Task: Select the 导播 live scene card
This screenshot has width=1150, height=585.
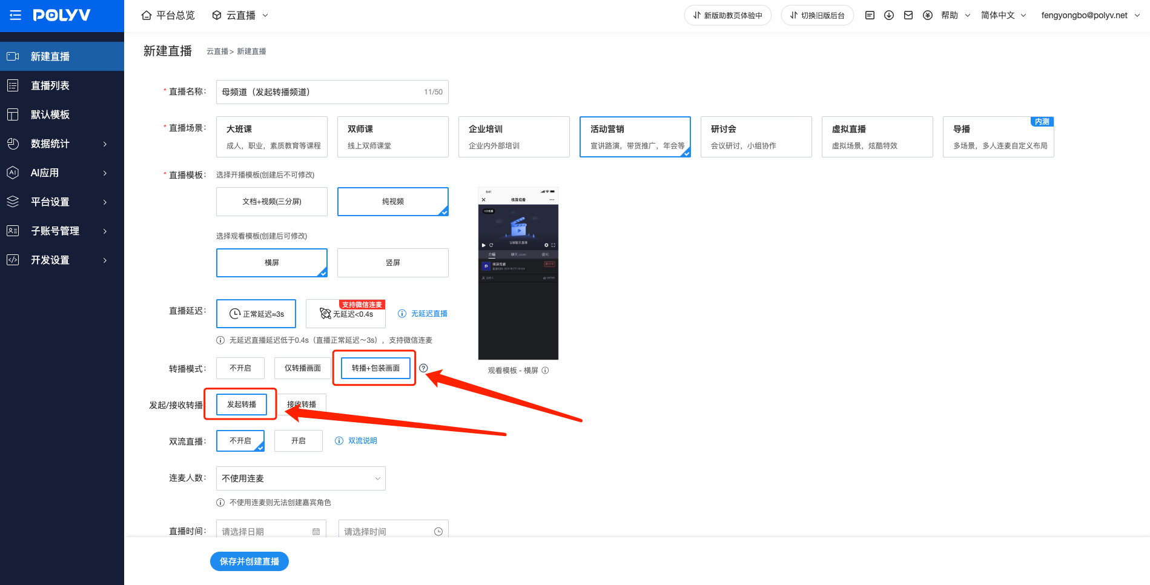Action: (x=999, y=137)
